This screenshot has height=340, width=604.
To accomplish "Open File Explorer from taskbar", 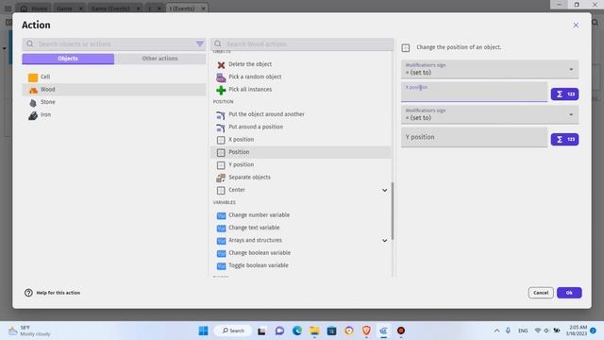I will click(x=314, y=331).
